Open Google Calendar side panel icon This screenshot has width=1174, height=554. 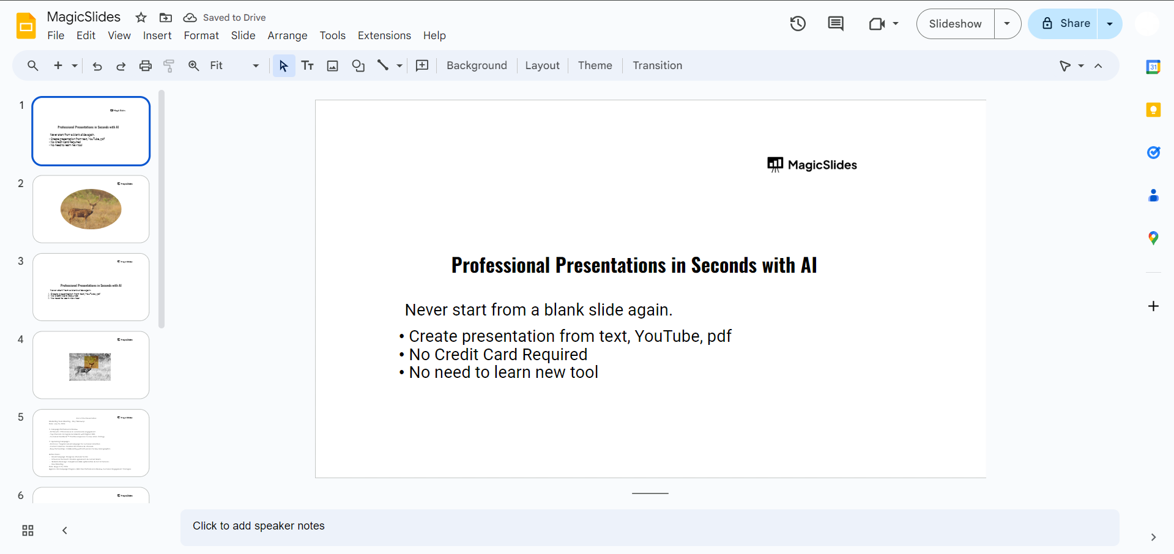pyautogui.click(x=1153, y=67)
